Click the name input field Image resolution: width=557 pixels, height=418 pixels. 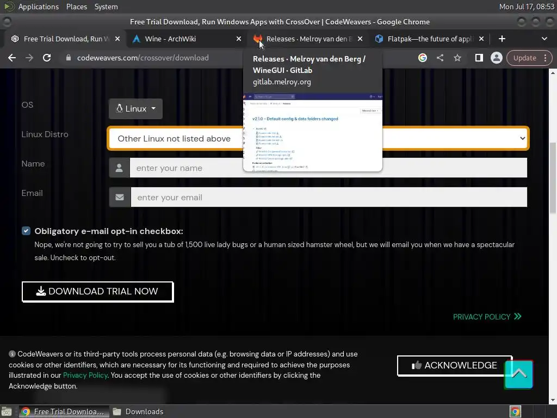pyautogui.click(x=328, y=168)
